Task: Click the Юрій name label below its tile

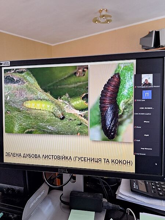Action: pyautogui.click(x=138, y=140)
